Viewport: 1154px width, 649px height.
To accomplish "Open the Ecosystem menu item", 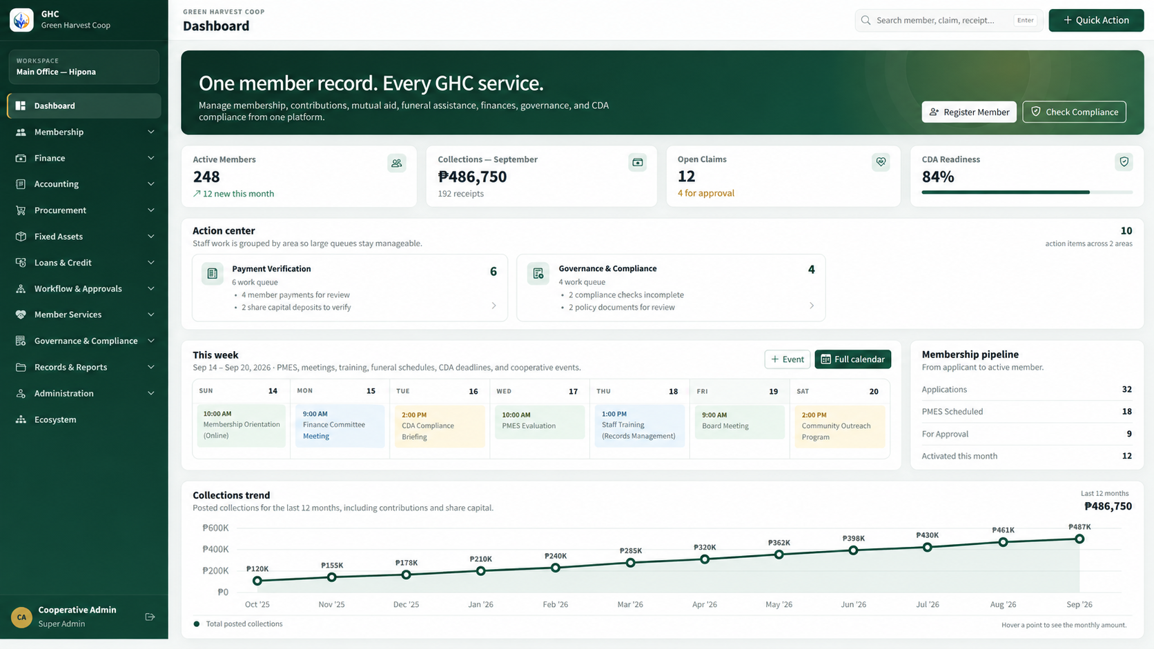I will click(84, 419).
